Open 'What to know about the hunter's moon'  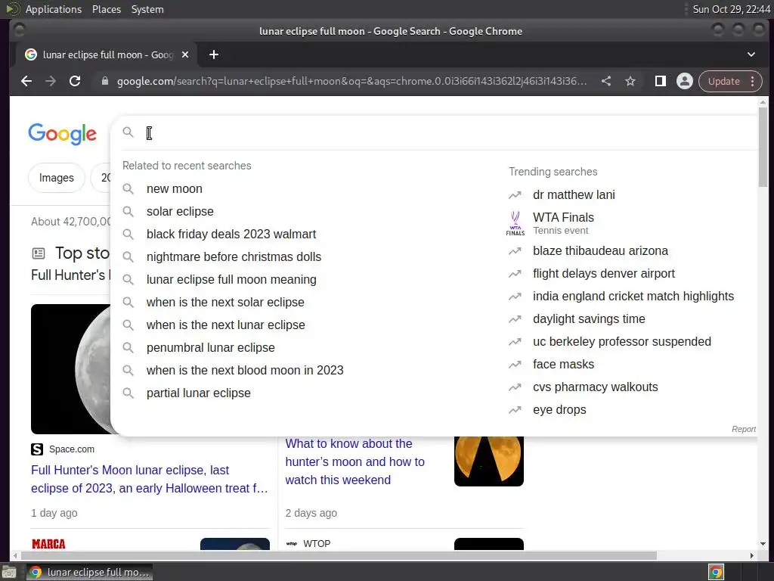pos(355,461)
